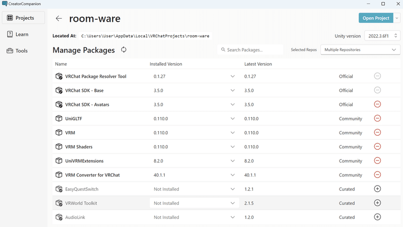Remove VRChat SDK - Avatars with minus icon
This screenshot has height=227, width=403.
pos(377,104)
